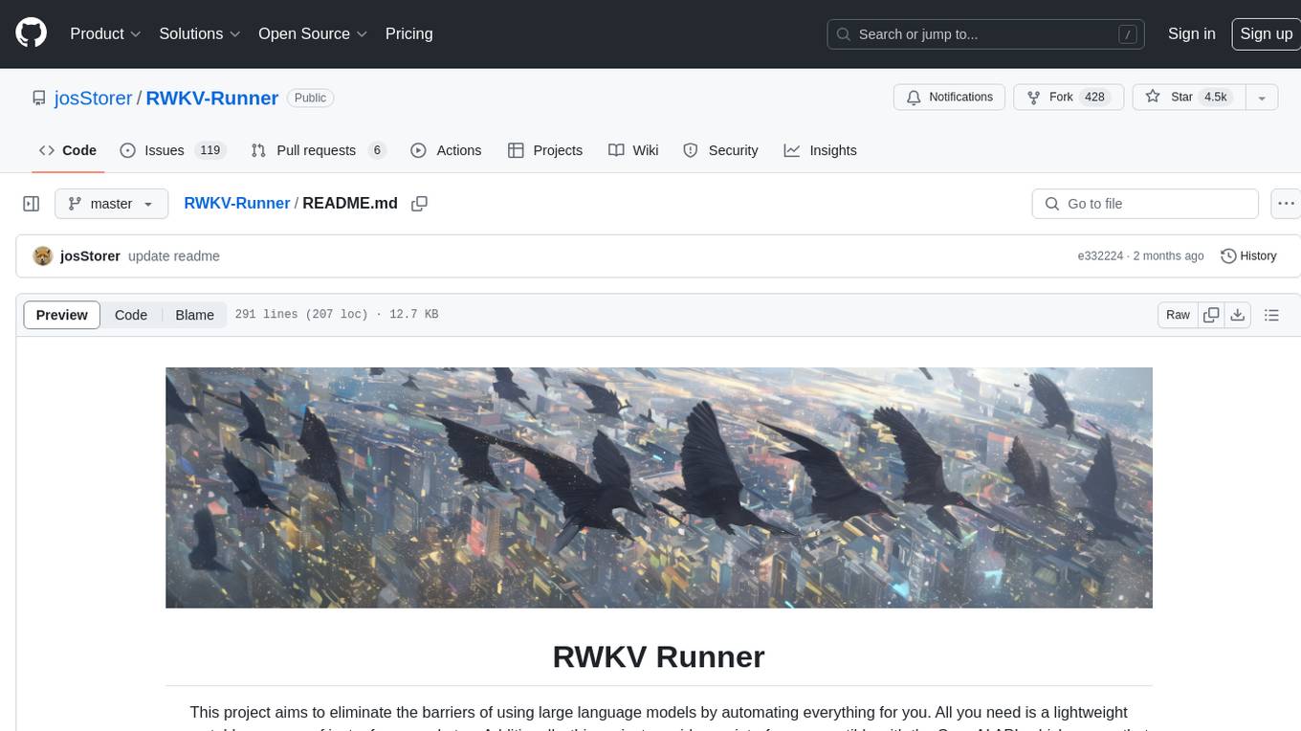Expand the Open Source menu

(x=313, y=33)
